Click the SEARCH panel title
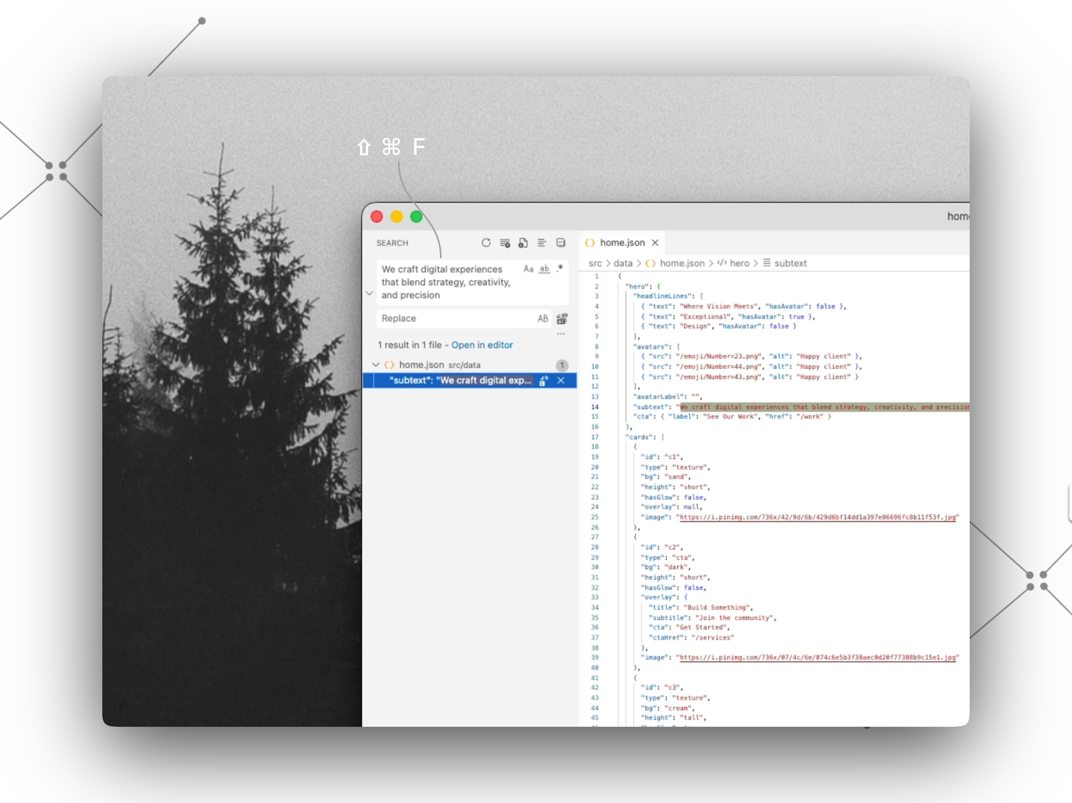1072x803 pixels. point(392,243)
